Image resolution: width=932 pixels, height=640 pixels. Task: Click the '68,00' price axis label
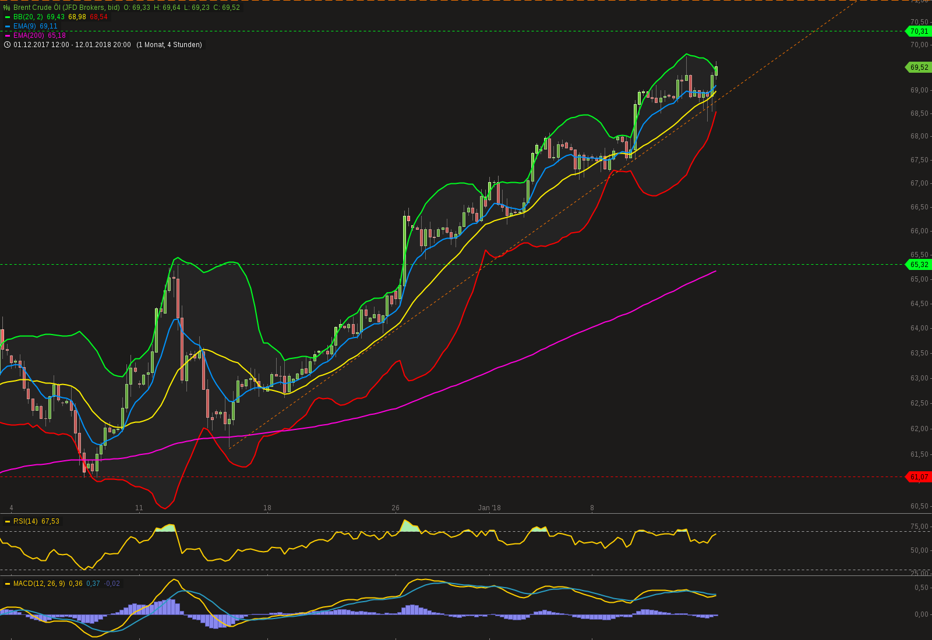919,136
